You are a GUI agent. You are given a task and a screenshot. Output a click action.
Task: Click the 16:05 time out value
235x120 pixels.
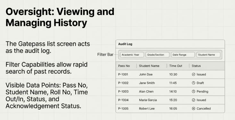click(173, 109)
